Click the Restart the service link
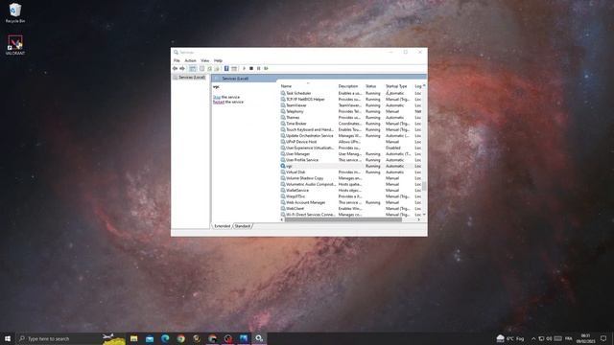This screenshot has height=345, width=614. coord(219,102)
